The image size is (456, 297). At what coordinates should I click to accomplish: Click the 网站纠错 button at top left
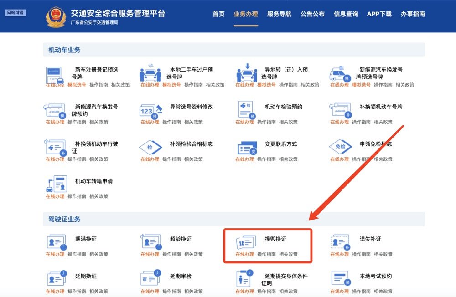(16, 12)
